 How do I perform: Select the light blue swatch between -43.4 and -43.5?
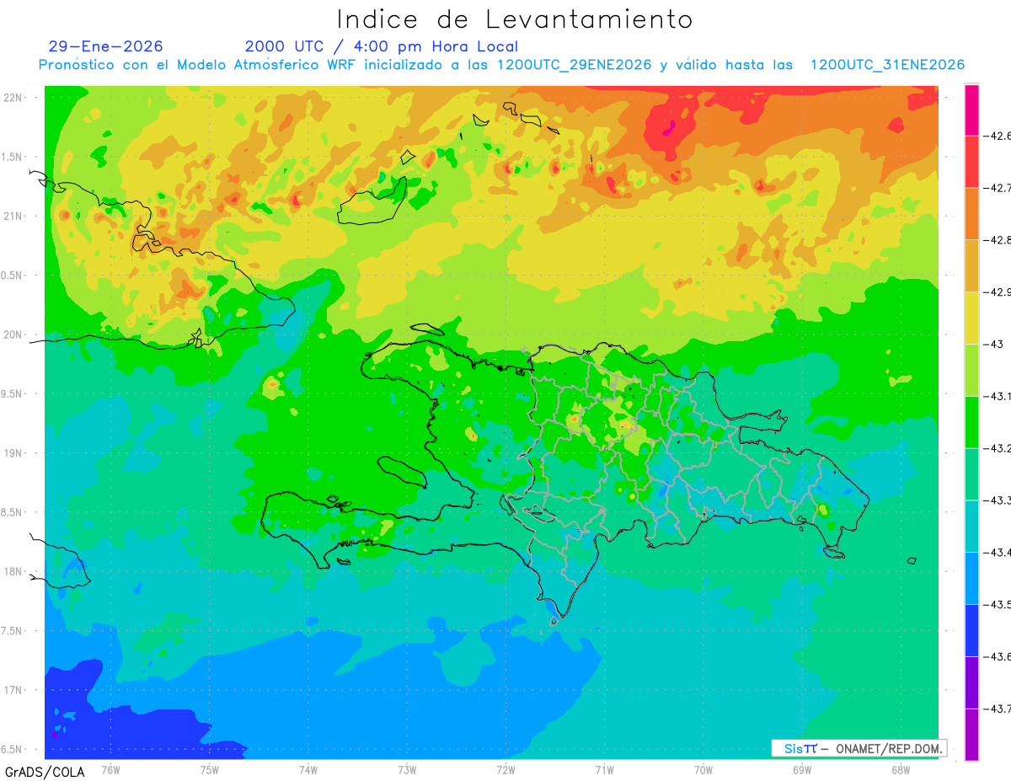pyautogui.click(x=971, y=579)
